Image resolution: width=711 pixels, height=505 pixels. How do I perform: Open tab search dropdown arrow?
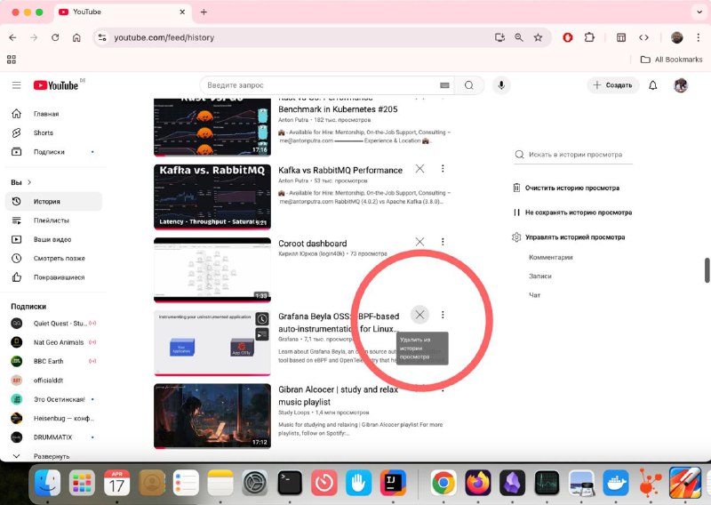(x=699, y=12)
